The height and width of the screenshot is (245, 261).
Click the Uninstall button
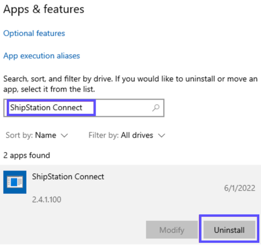(x=229, y=229)
